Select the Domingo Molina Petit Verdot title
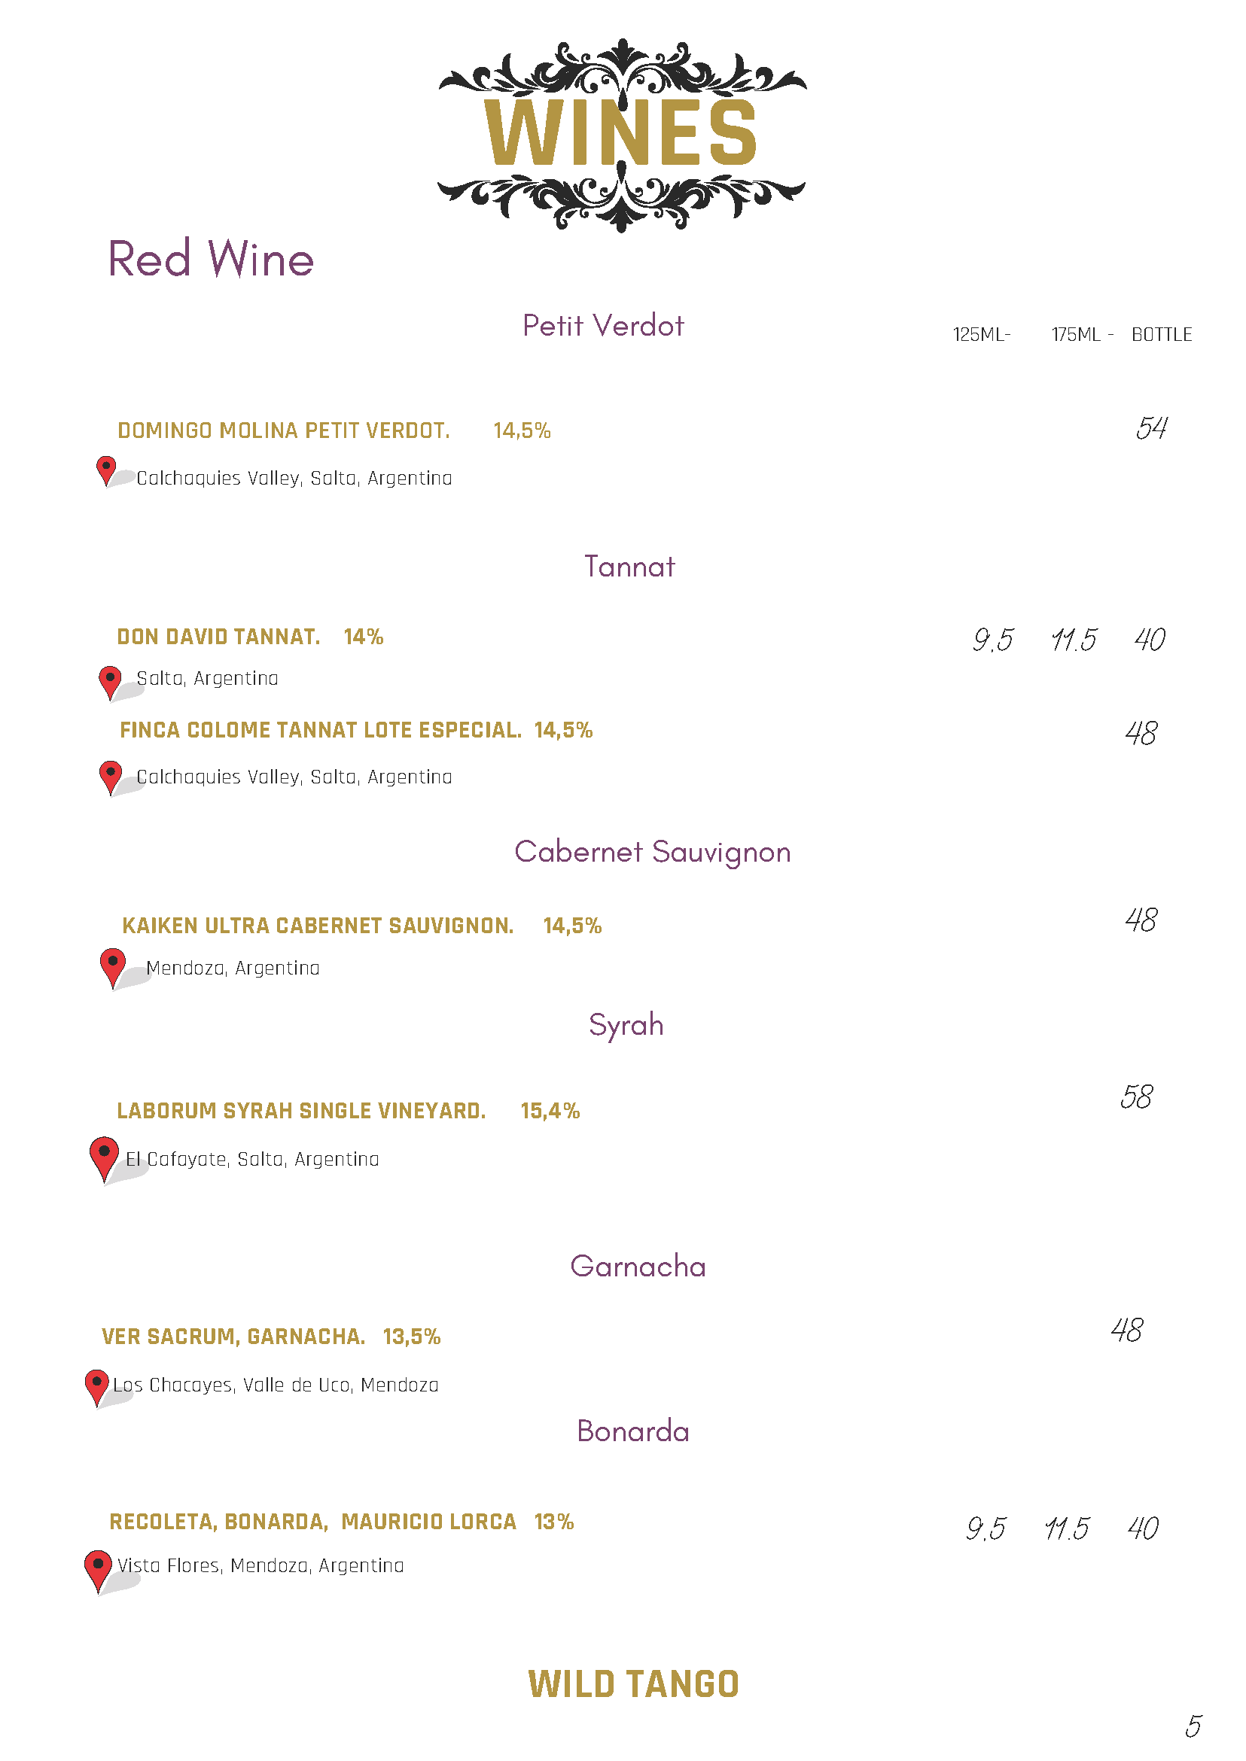This screenshot has width=1246, height=1761. click(x=283, y=430)
